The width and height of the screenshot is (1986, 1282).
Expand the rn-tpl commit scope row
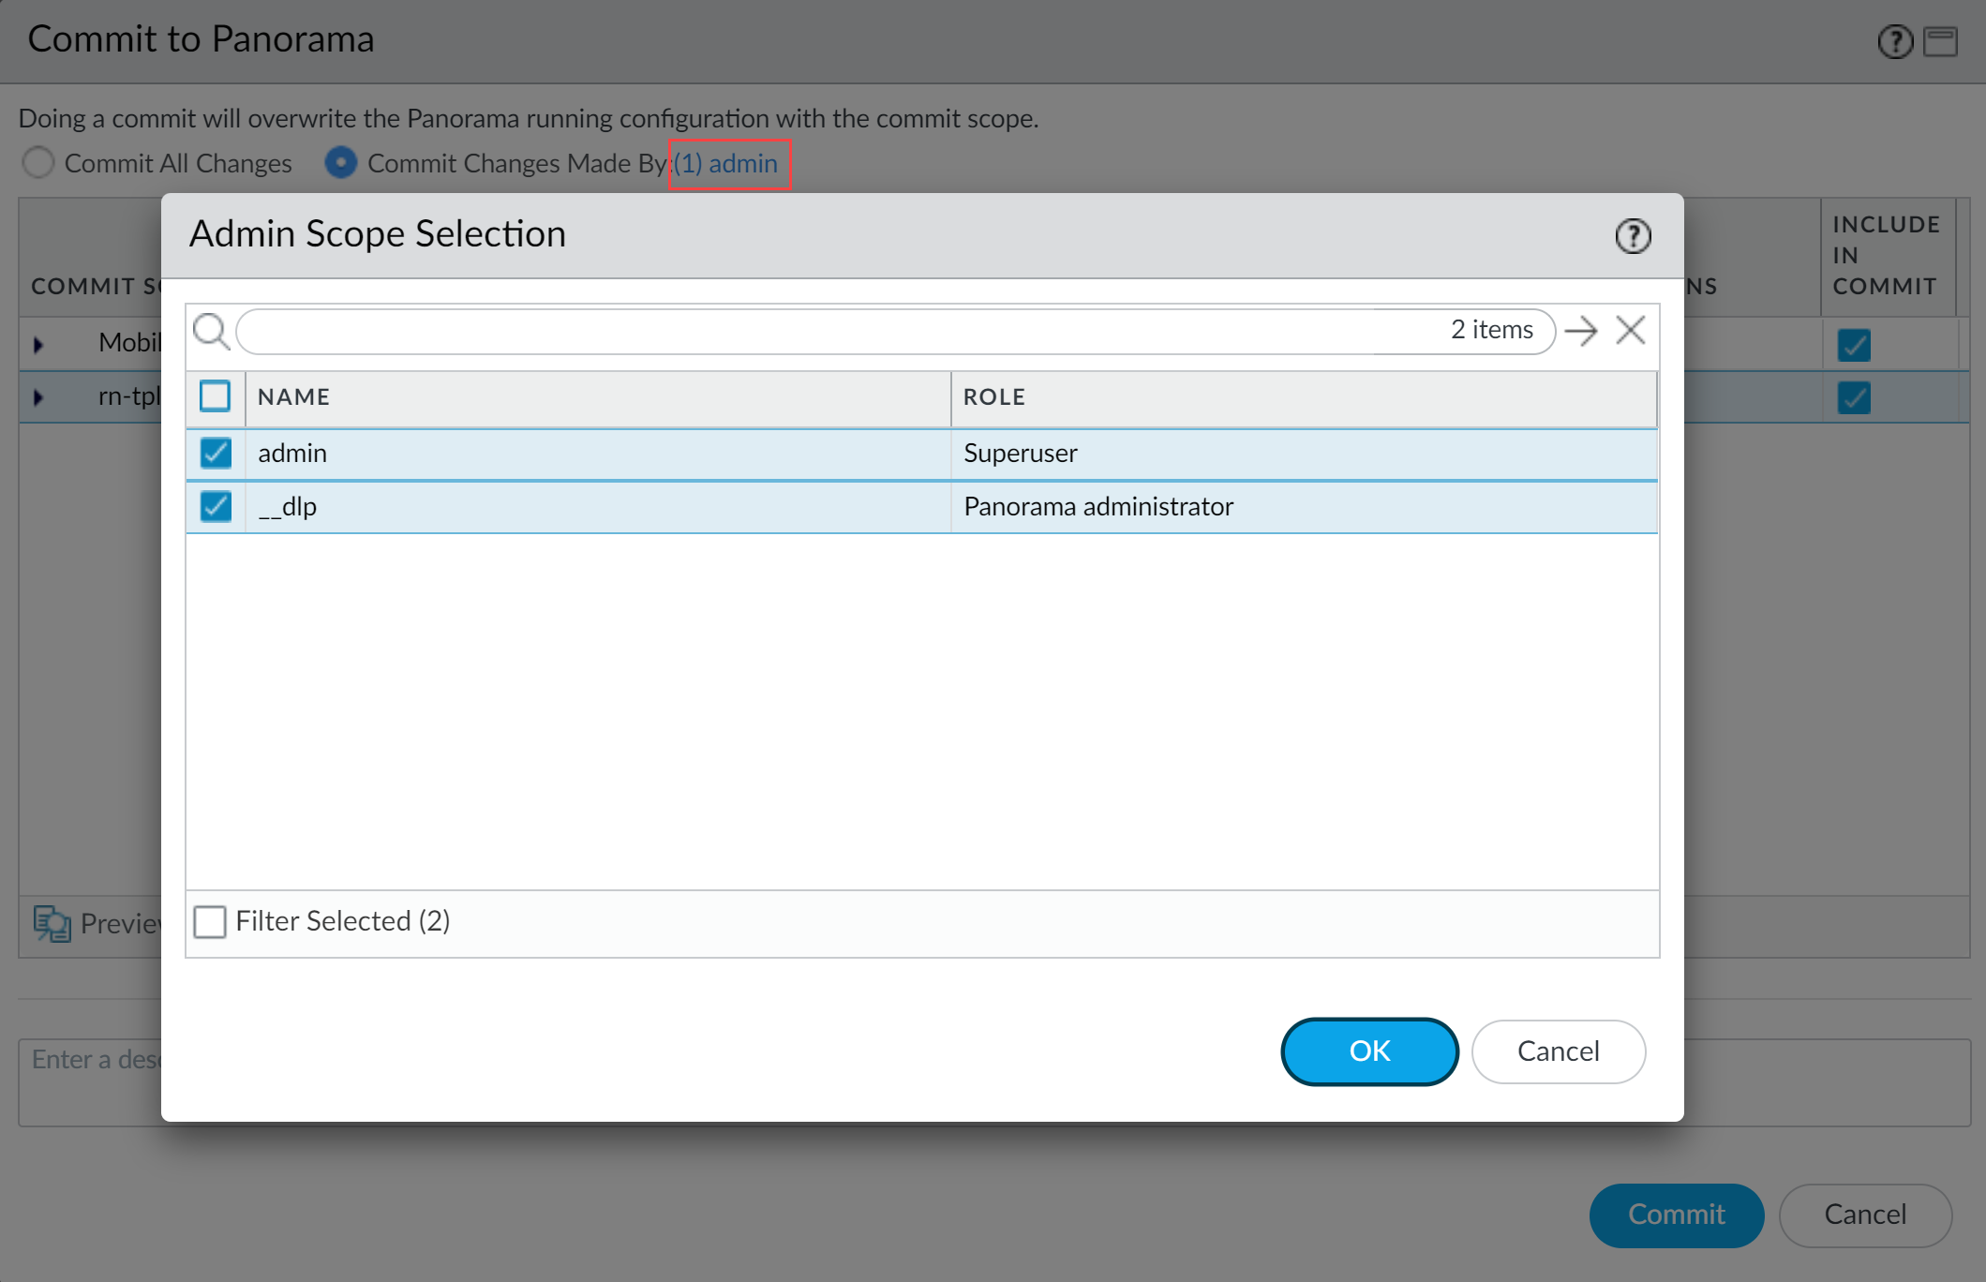tap(38, 397)
